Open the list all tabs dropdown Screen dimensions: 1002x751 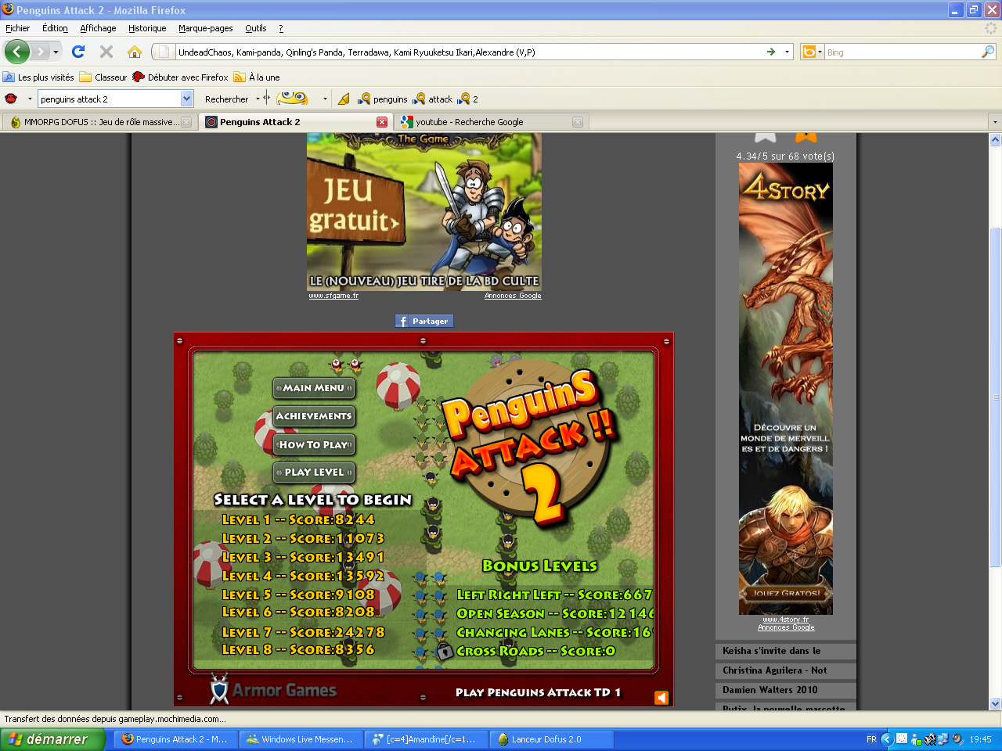pyautogui.click(x=995, y=122)
